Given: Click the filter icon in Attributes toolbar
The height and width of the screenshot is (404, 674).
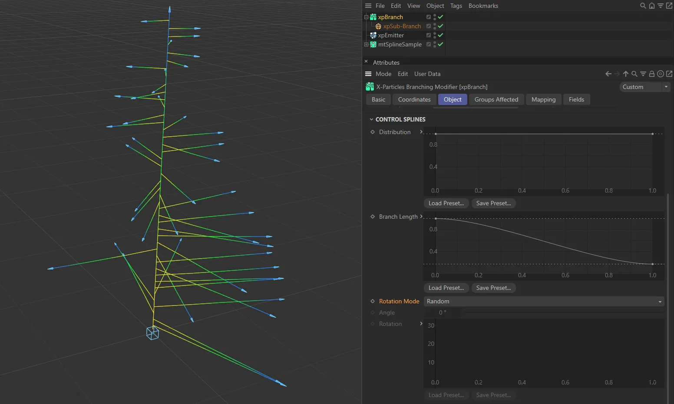Looking at the screenshot, I should [x=643, y=74].
